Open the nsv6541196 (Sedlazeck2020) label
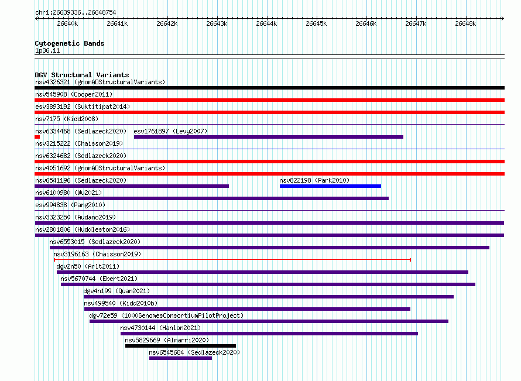 81,180
